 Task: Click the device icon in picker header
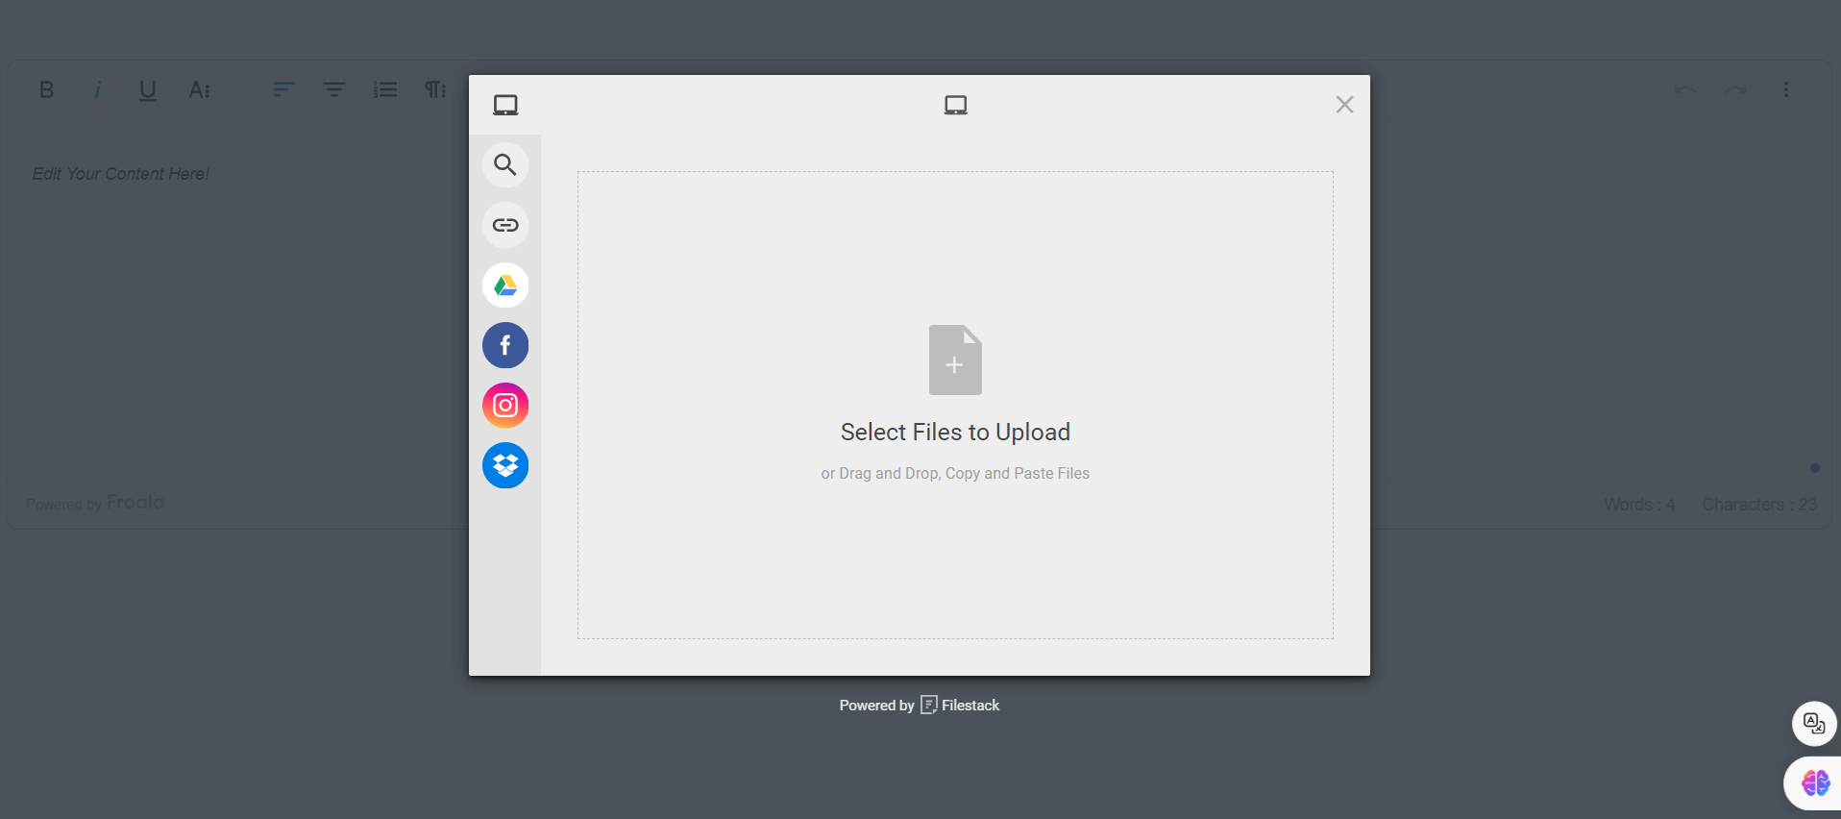click(955, 105)
